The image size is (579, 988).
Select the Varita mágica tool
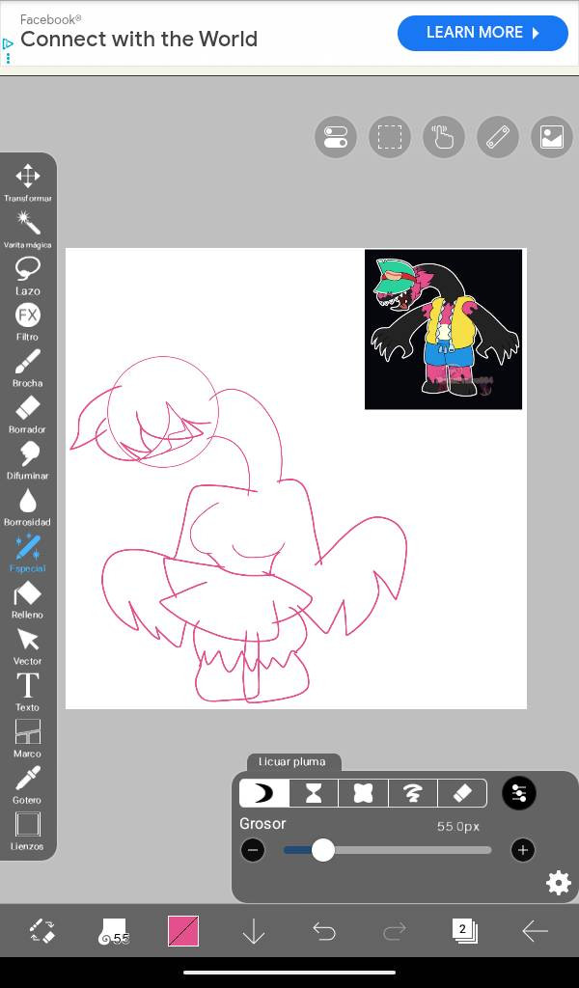point(28,230)
